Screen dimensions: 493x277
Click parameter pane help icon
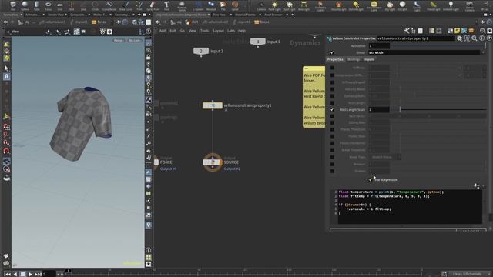(x=489, y=38)
